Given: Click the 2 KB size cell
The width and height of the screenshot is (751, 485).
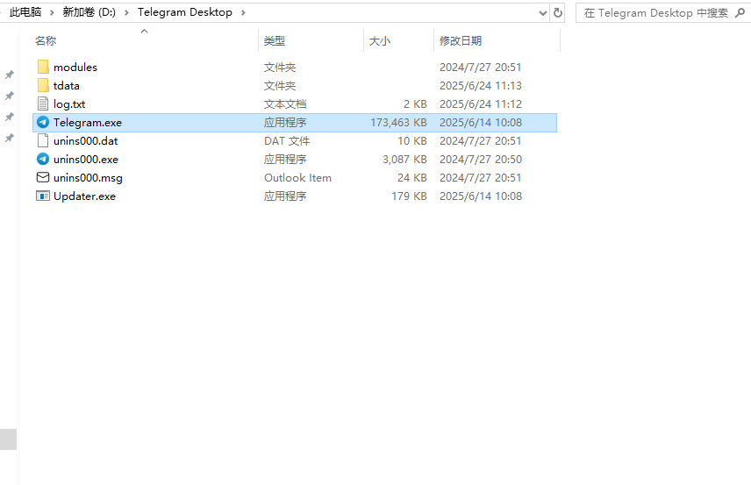Looking at the screenshot, I should pyautogui.click(x=415, y=103).
